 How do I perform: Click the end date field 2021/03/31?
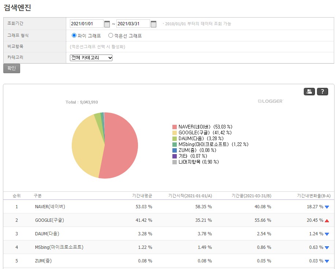click(133, 23)
